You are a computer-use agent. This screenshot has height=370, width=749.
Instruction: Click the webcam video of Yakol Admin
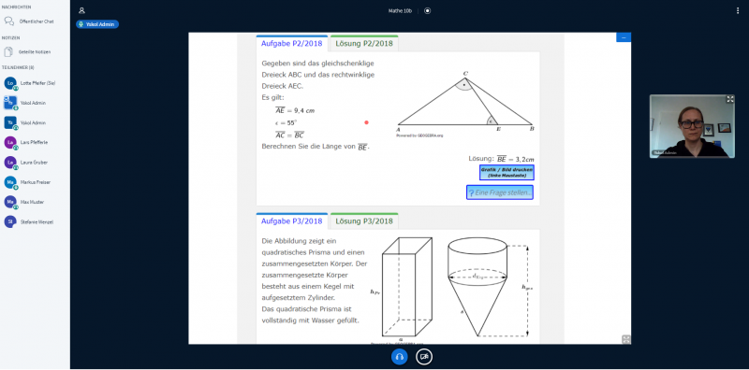tap(692, 126)
